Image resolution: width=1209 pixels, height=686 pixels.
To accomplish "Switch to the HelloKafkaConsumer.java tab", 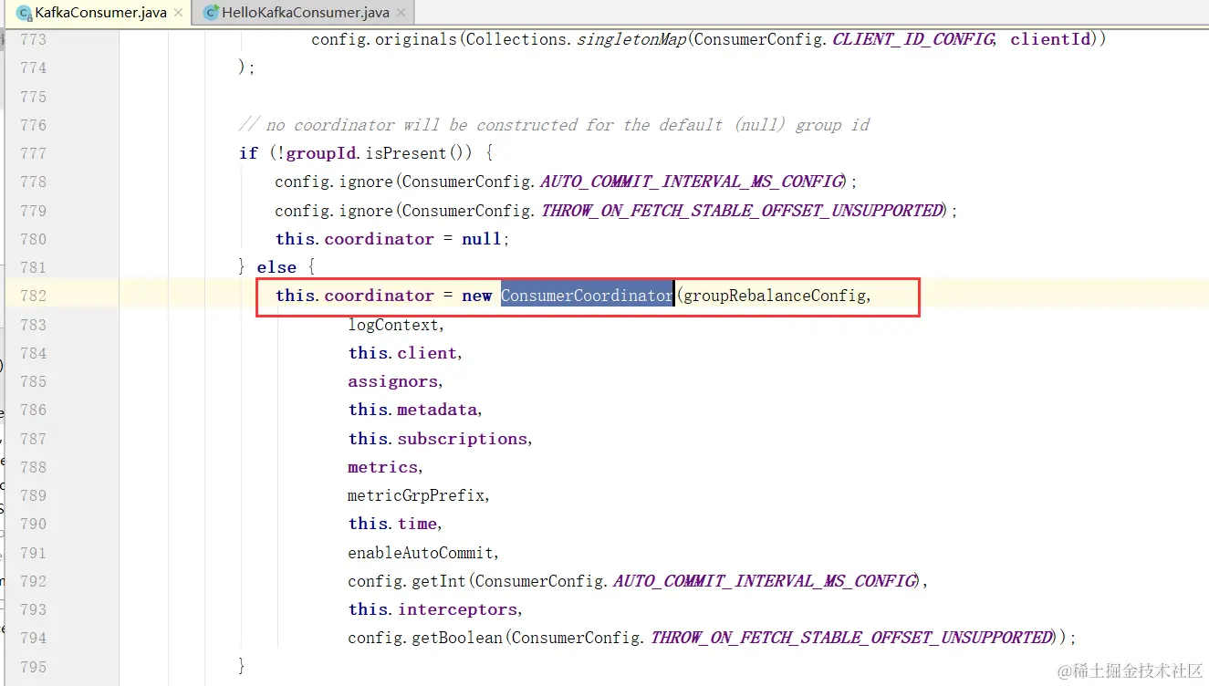I will [x=305, y=13].
